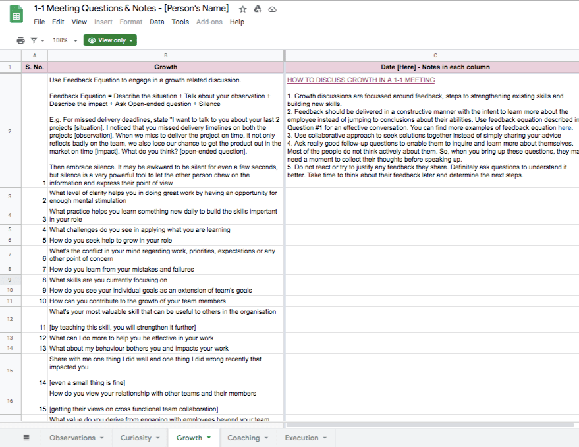
Task: Select cell 'What skills are you currently focusing on'
Action: [x=166, y=280]
